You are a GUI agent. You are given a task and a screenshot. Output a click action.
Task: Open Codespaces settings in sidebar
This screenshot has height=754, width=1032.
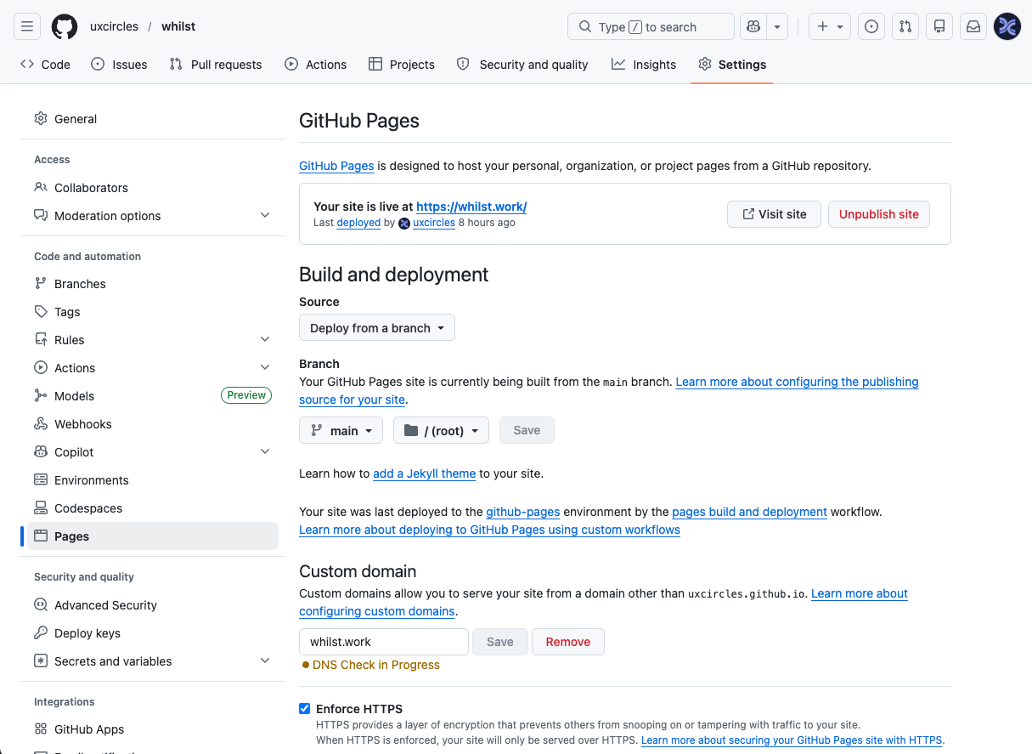pos(153,508)
